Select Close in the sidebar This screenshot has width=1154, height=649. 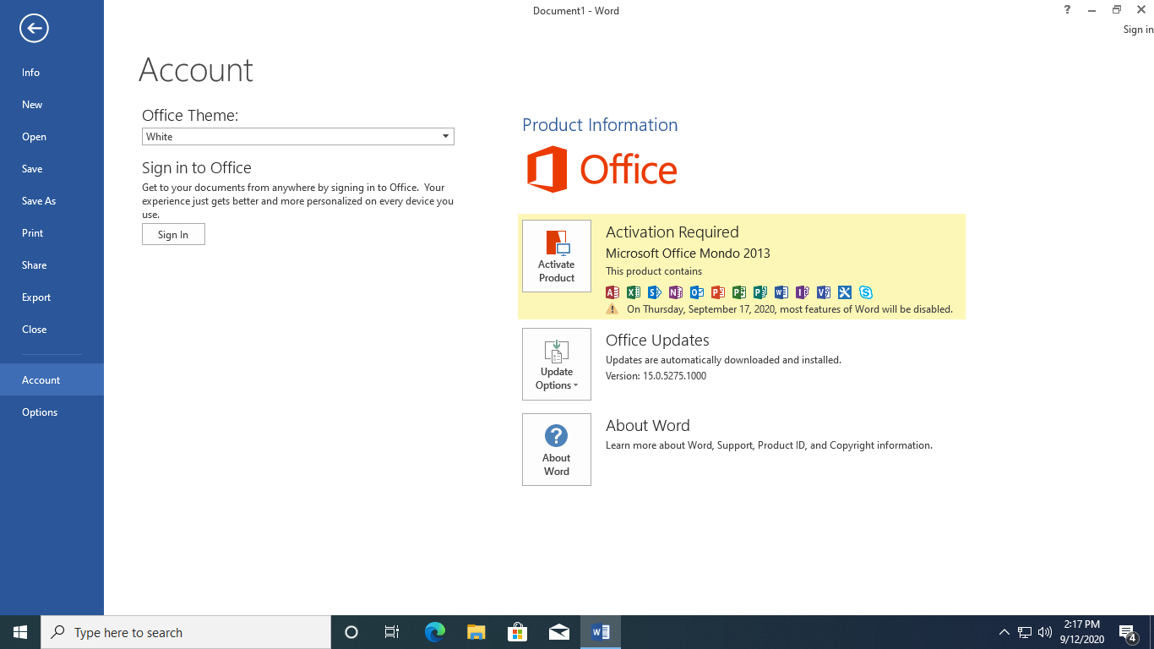pyautogui.click(x=52, y=330)
